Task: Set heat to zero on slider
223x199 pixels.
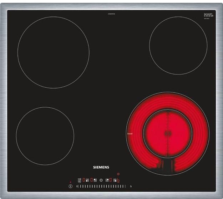Action: (x=77, y=186)
